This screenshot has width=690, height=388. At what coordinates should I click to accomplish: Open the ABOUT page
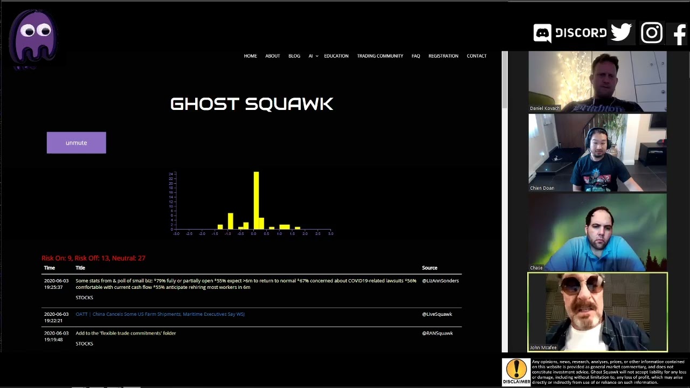(x=272, y=56)
